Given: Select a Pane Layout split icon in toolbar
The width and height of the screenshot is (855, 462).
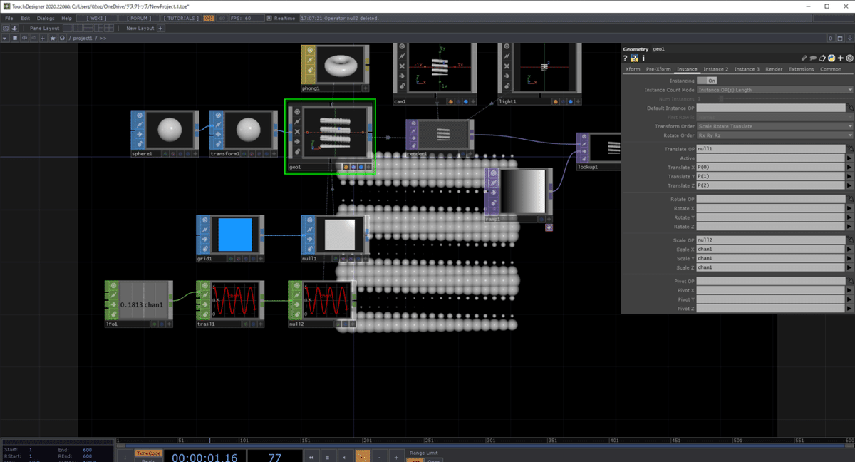Looking at the screenshot, I should [x=78, y=27].
